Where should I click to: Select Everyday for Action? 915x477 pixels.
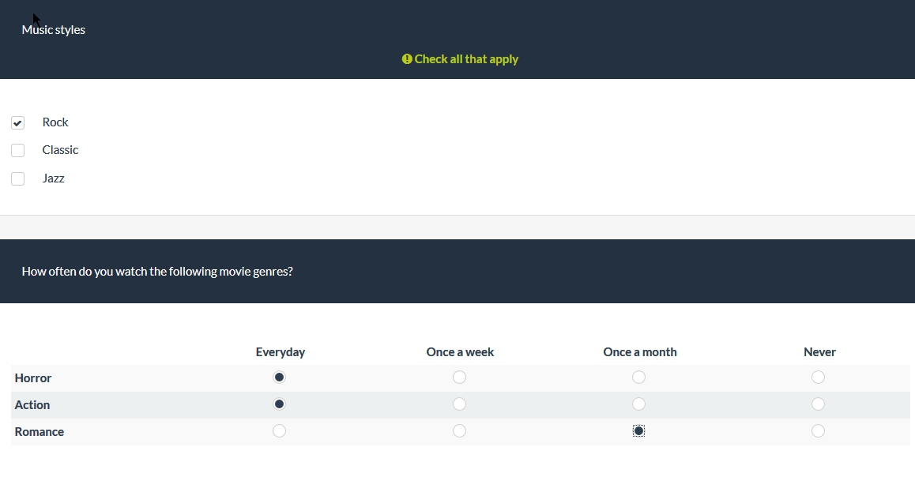point(279,404)
